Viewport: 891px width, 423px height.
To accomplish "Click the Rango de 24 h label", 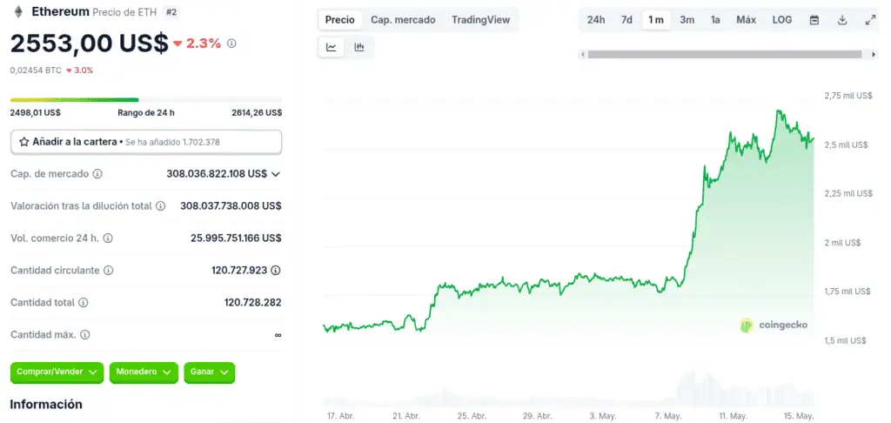I will point(146,112).
